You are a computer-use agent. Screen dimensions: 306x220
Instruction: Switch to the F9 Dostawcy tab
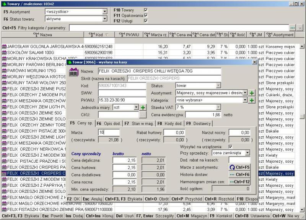[x=199, y=123]
